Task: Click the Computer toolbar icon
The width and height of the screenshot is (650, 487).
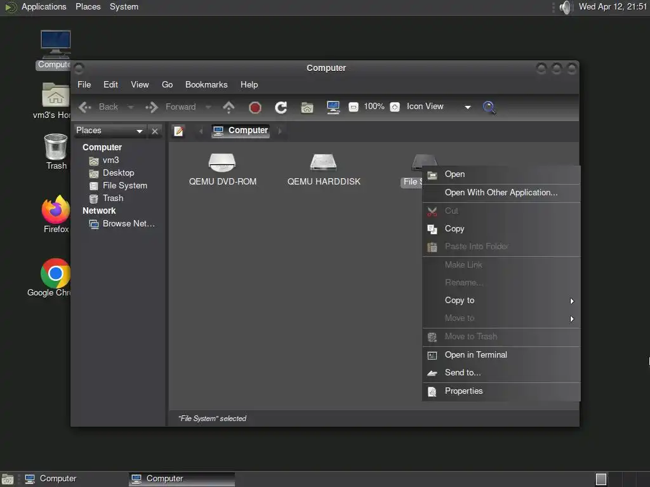Action: coord(333,107)
